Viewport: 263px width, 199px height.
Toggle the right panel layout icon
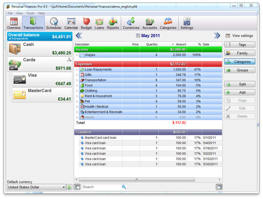pyautogui.click(x=219, y=187)
